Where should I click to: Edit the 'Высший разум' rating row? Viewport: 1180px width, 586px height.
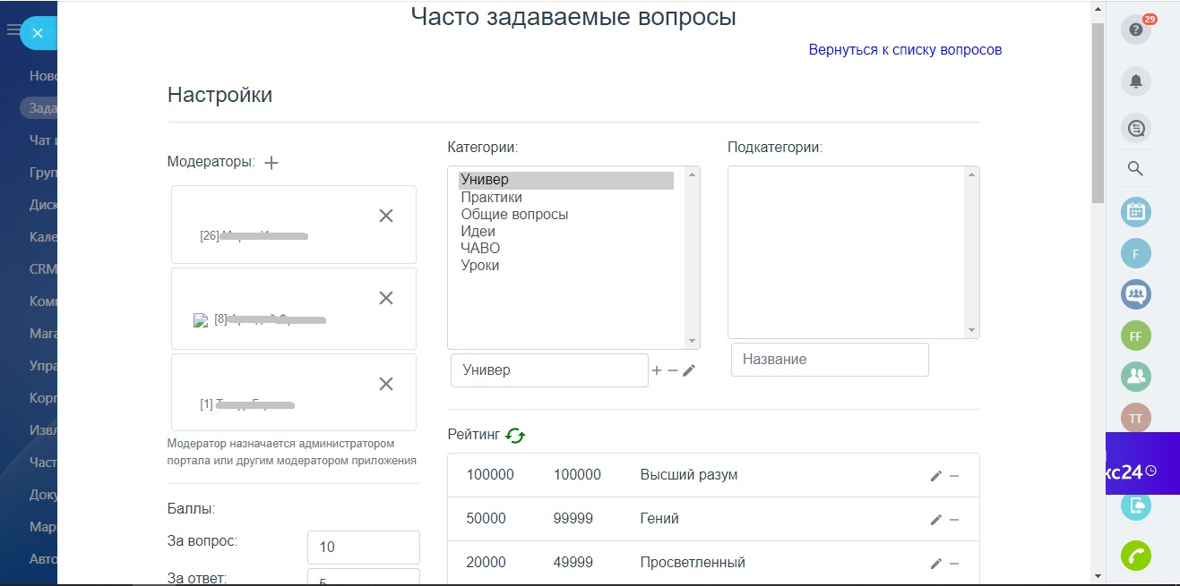click(936, 476)
